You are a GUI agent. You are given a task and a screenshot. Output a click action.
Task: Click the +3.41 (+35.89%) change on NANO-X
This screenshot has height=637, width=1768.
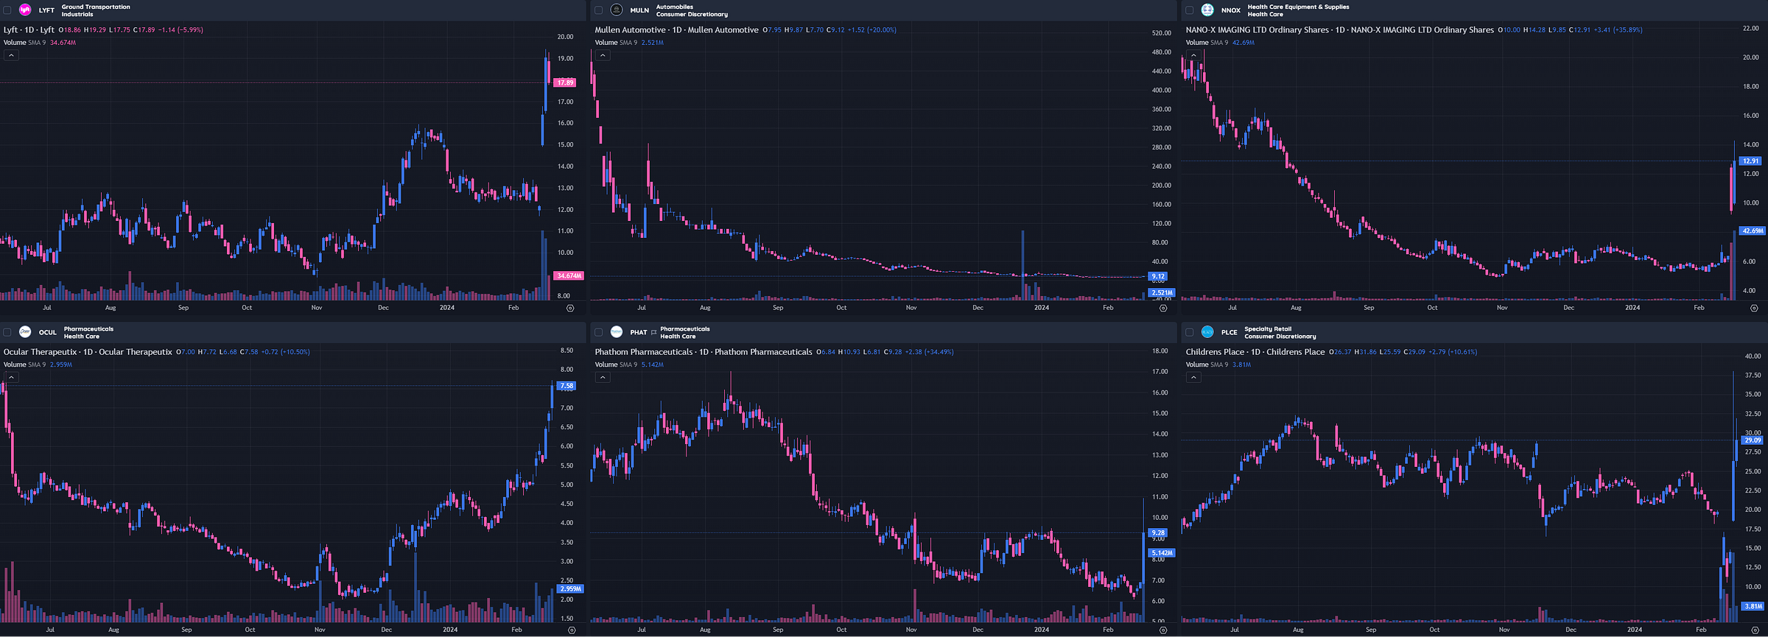tap(1618, 30)
